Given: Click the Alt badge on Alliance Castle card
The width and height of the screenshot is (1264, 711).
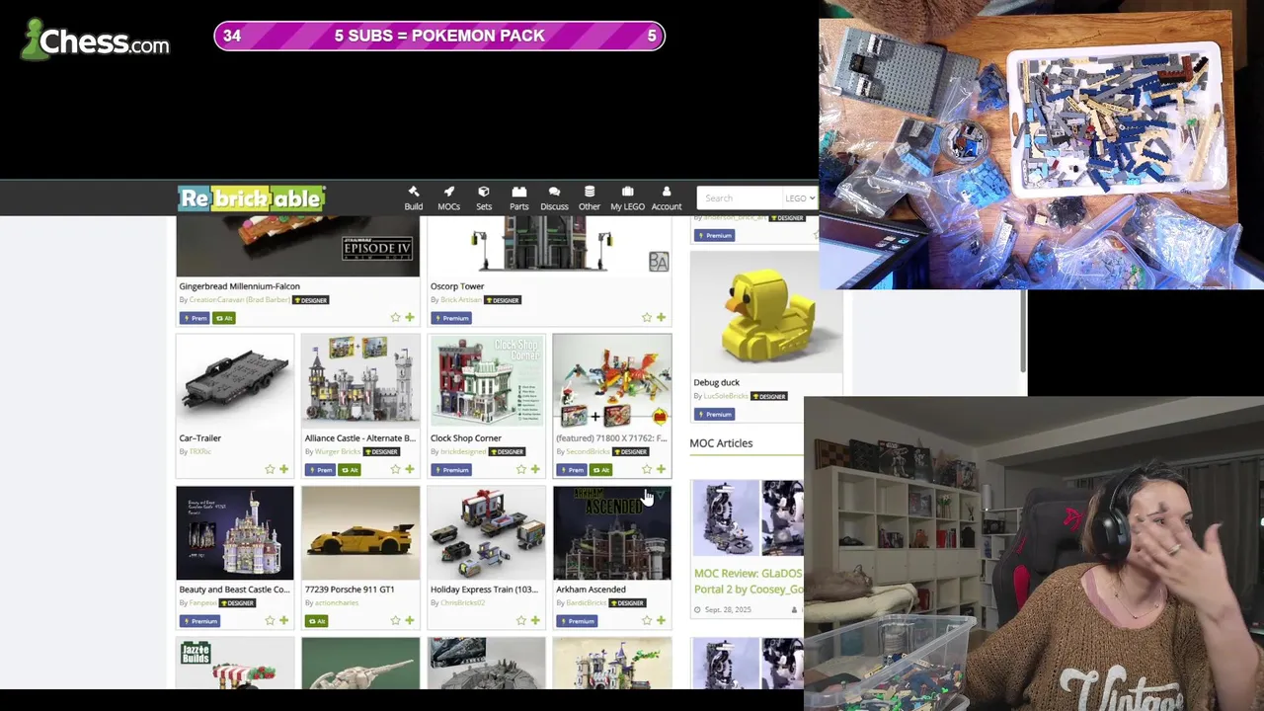Looking at the screenshot, I should coord(350,470).
